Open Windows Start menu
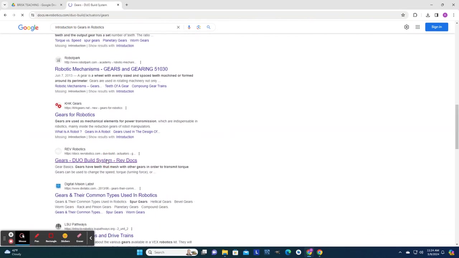 pyautogui.click(x=139, y=252)
